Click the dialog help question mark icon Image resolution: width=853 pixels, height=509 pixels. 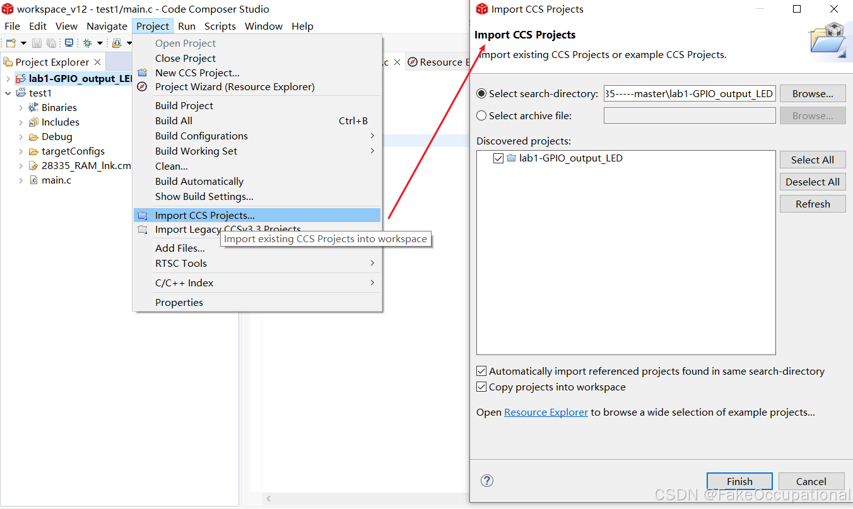click(x=486, y=481)
